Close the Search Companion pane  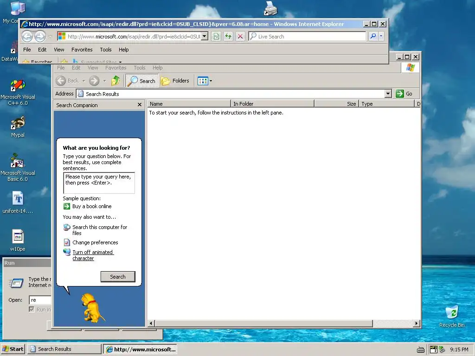click(139, 105)
